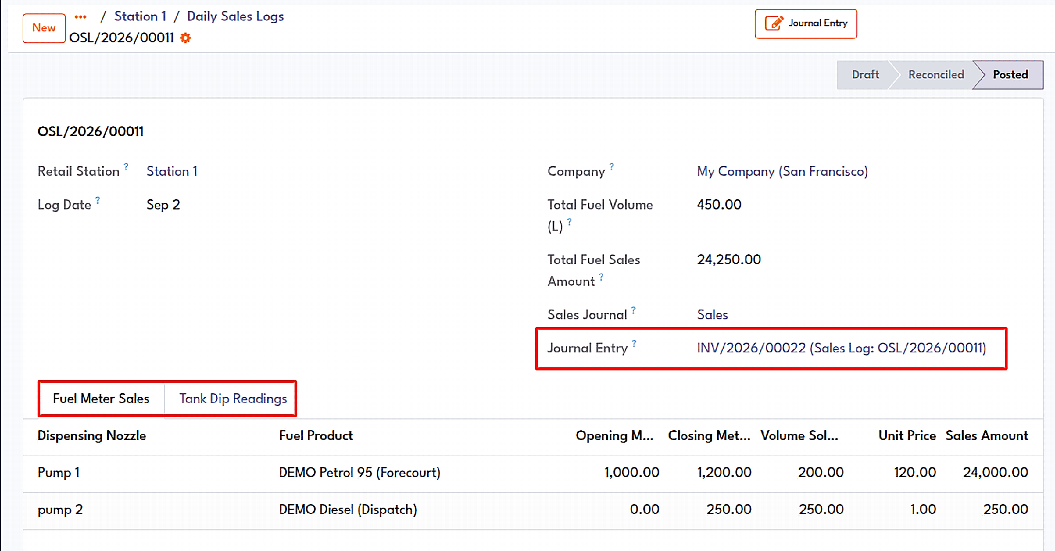Image resolution: width=1055 pixels, height=551 pixels.
Task: Open My Company (San Francisco) link
Action: 782,171
